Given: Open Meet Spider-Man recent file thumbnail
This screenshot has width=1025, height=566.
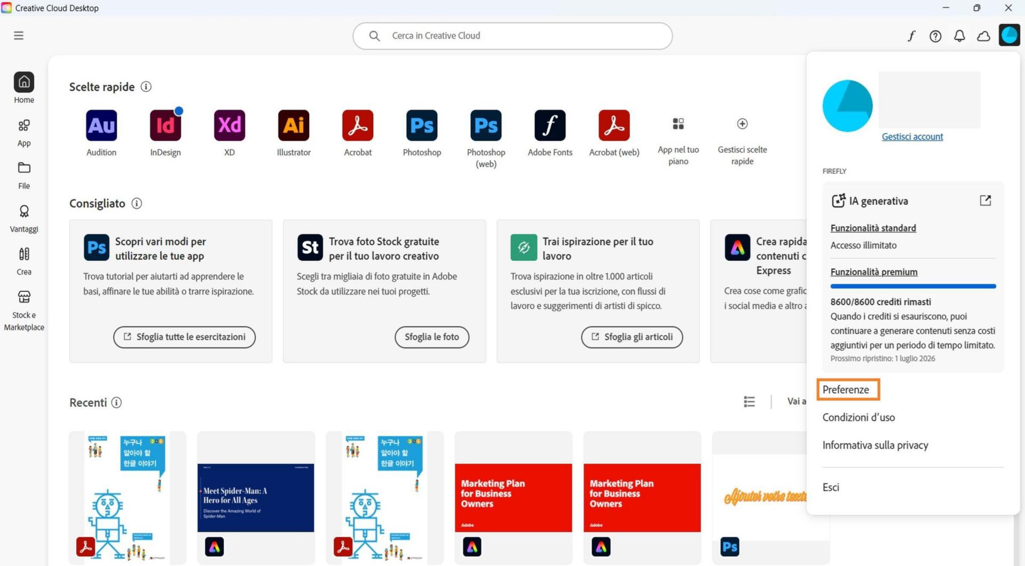Looking at the screenshot, I should point(256,498).
